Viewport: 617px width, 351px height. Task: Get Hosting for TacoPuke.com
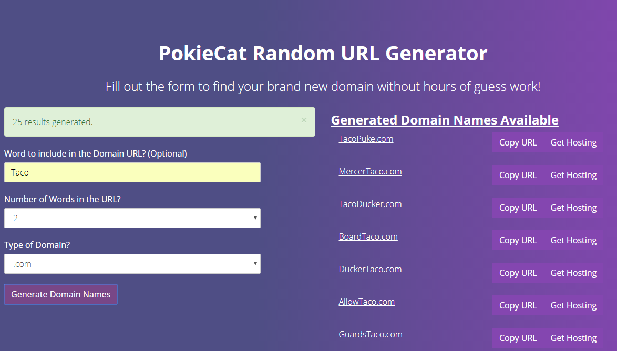tap(573, 142)
